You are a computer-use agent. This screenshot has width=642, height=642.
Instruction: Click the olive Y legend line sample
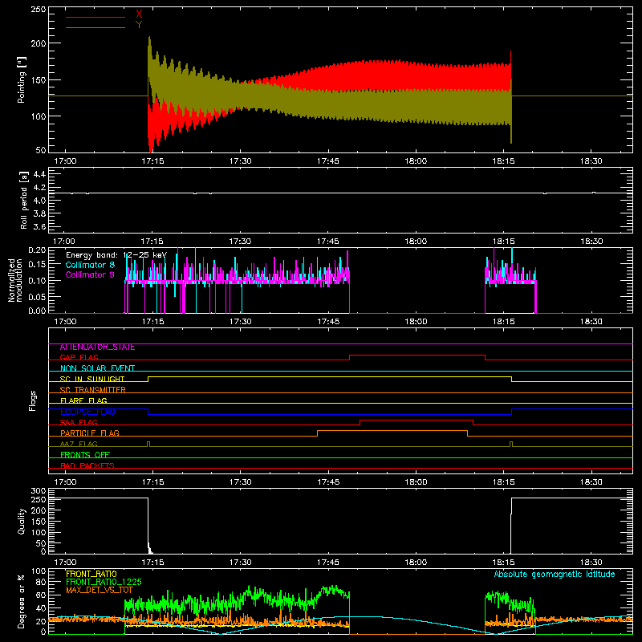pyautogui.click(x=95, y=27)
